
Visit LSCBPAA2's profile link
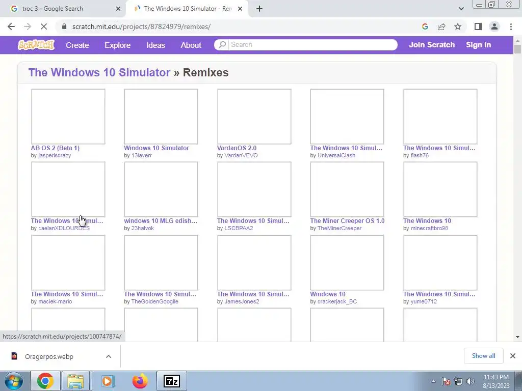239,229
